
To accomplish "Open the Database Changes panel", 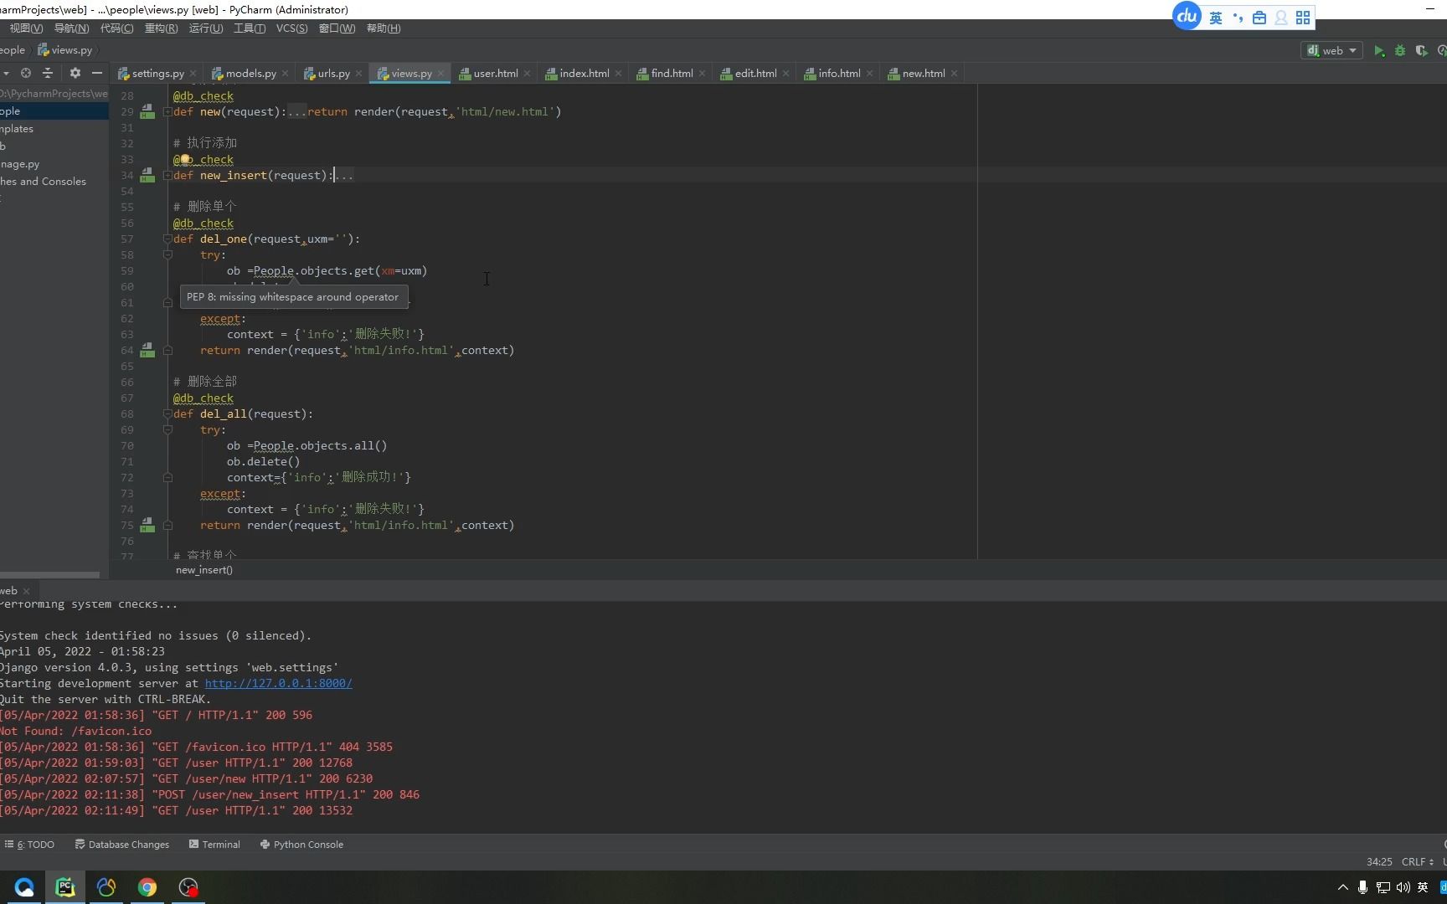I will [x=129, y=844].
